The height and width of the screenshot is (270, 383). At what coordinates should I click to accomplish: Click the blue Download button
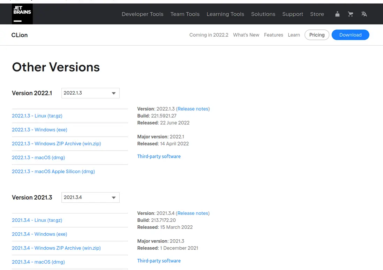350,35
